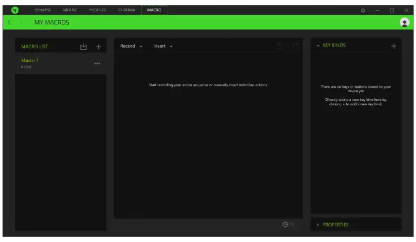Minimize the Razer Synapse window
The height and width of the screenshot is (242, 416).
pyautogui.click(x=377, y=10)
